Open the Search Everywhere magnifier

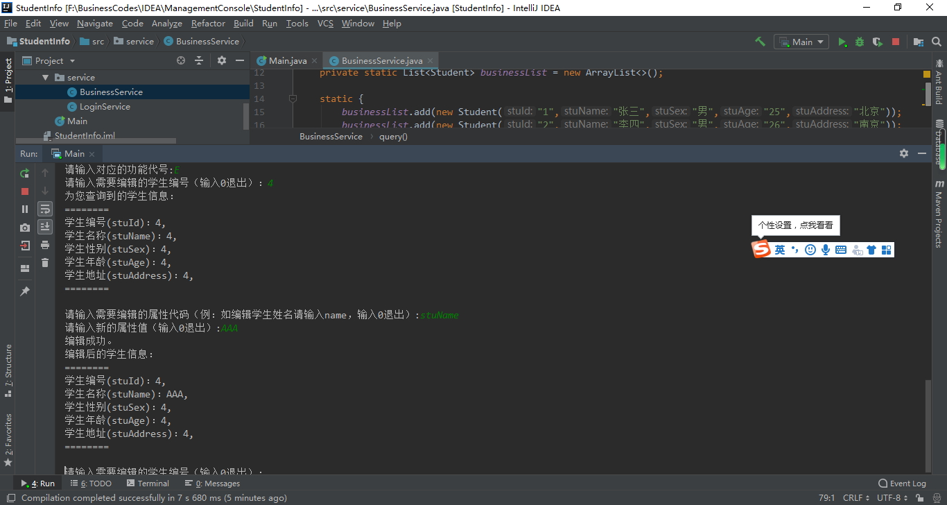pos(936,42)
